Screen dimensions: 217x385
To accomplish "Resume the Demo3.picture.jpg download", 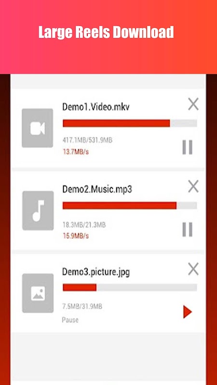I will pos(188,312).
